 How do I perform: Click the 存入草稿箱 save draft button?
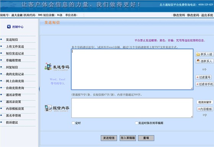(128, 138)
